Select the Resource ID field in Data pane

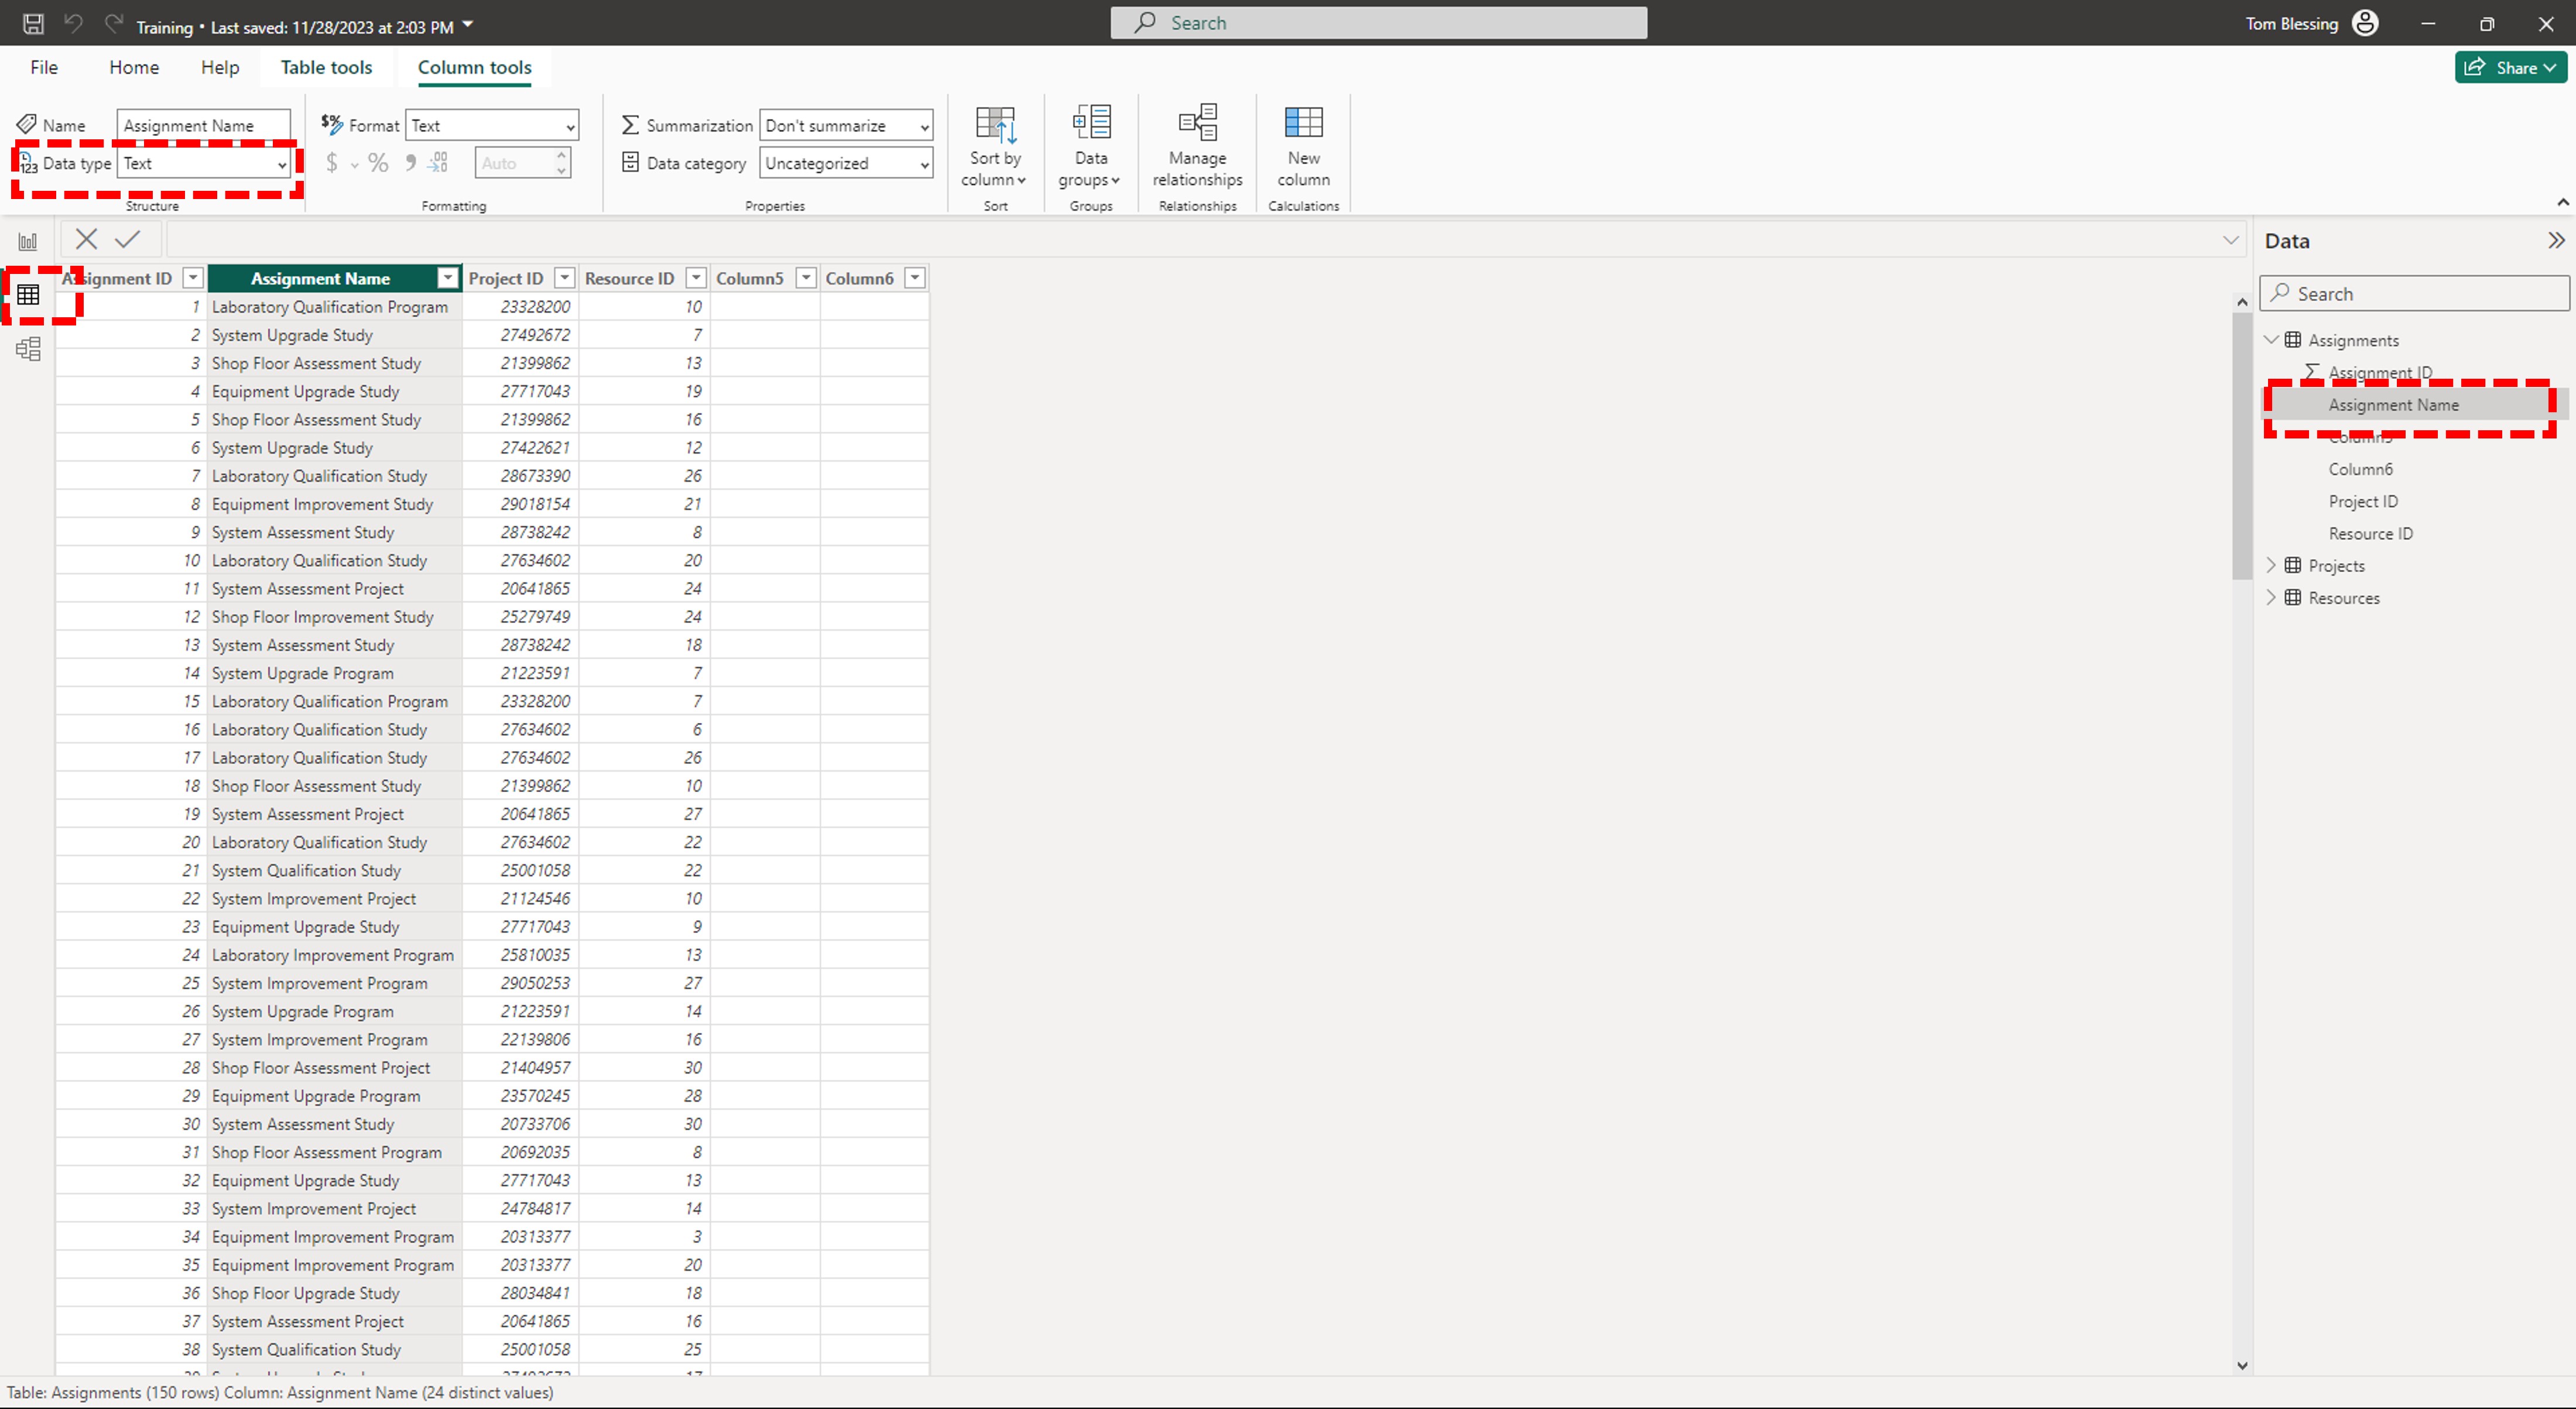(x=2370, y=534)
